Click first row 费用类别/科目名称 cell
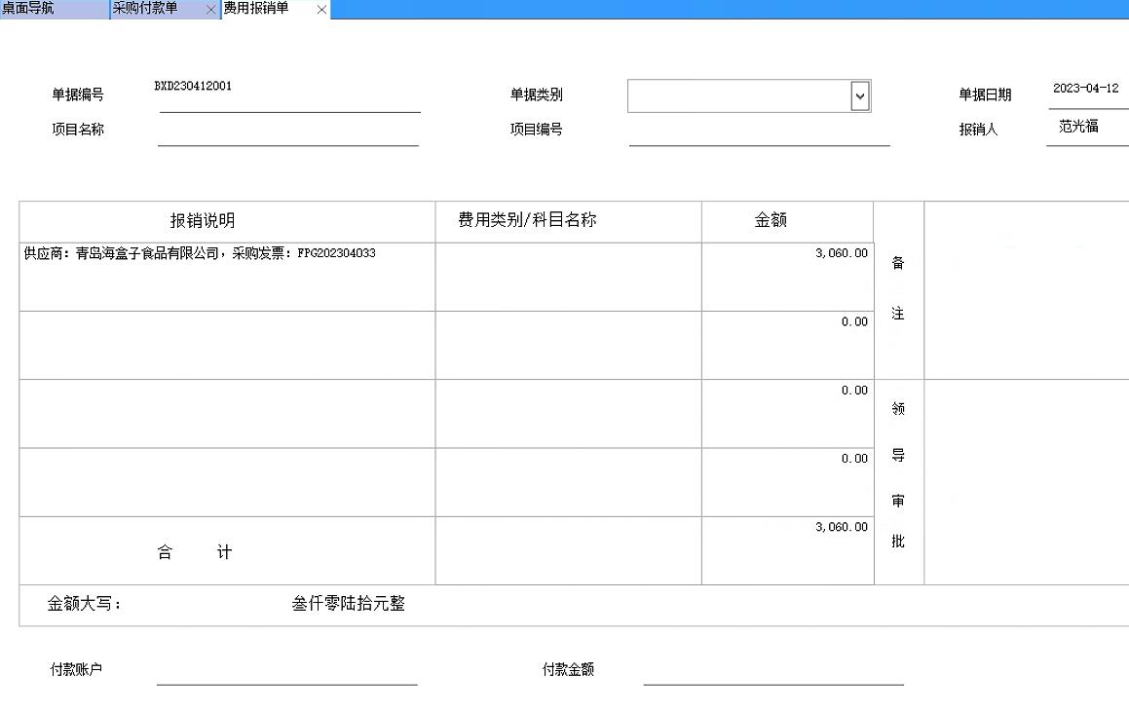The height and width of the screenshot is (711, 1129). coord(568,277)
